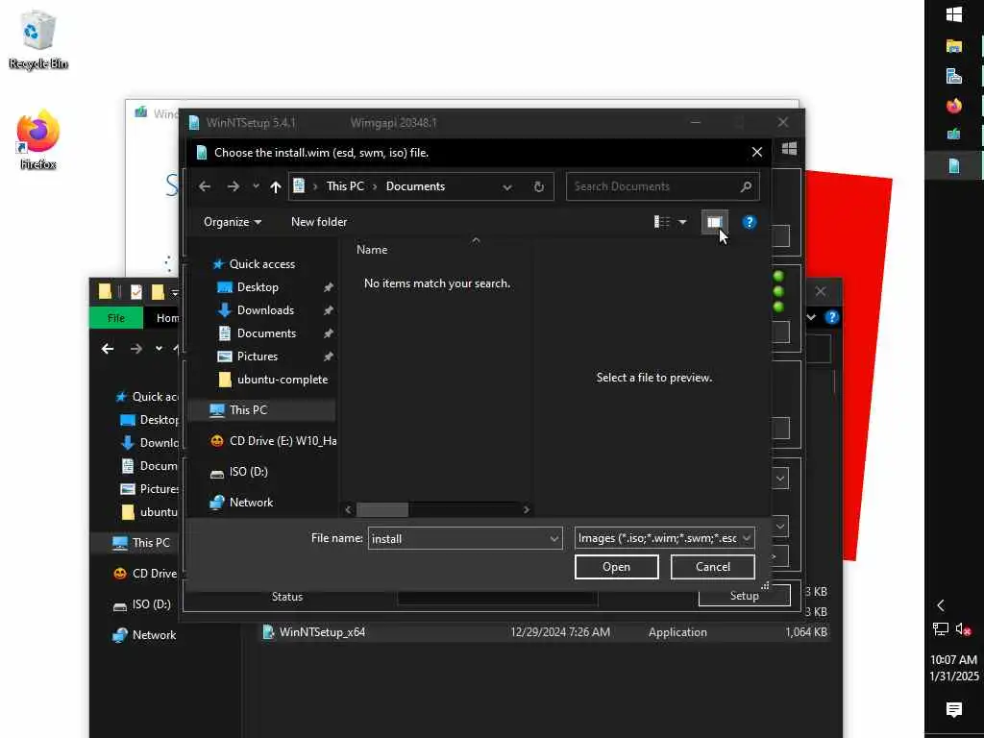Select Quick access in dialog sidebar

tap(261, 264)
